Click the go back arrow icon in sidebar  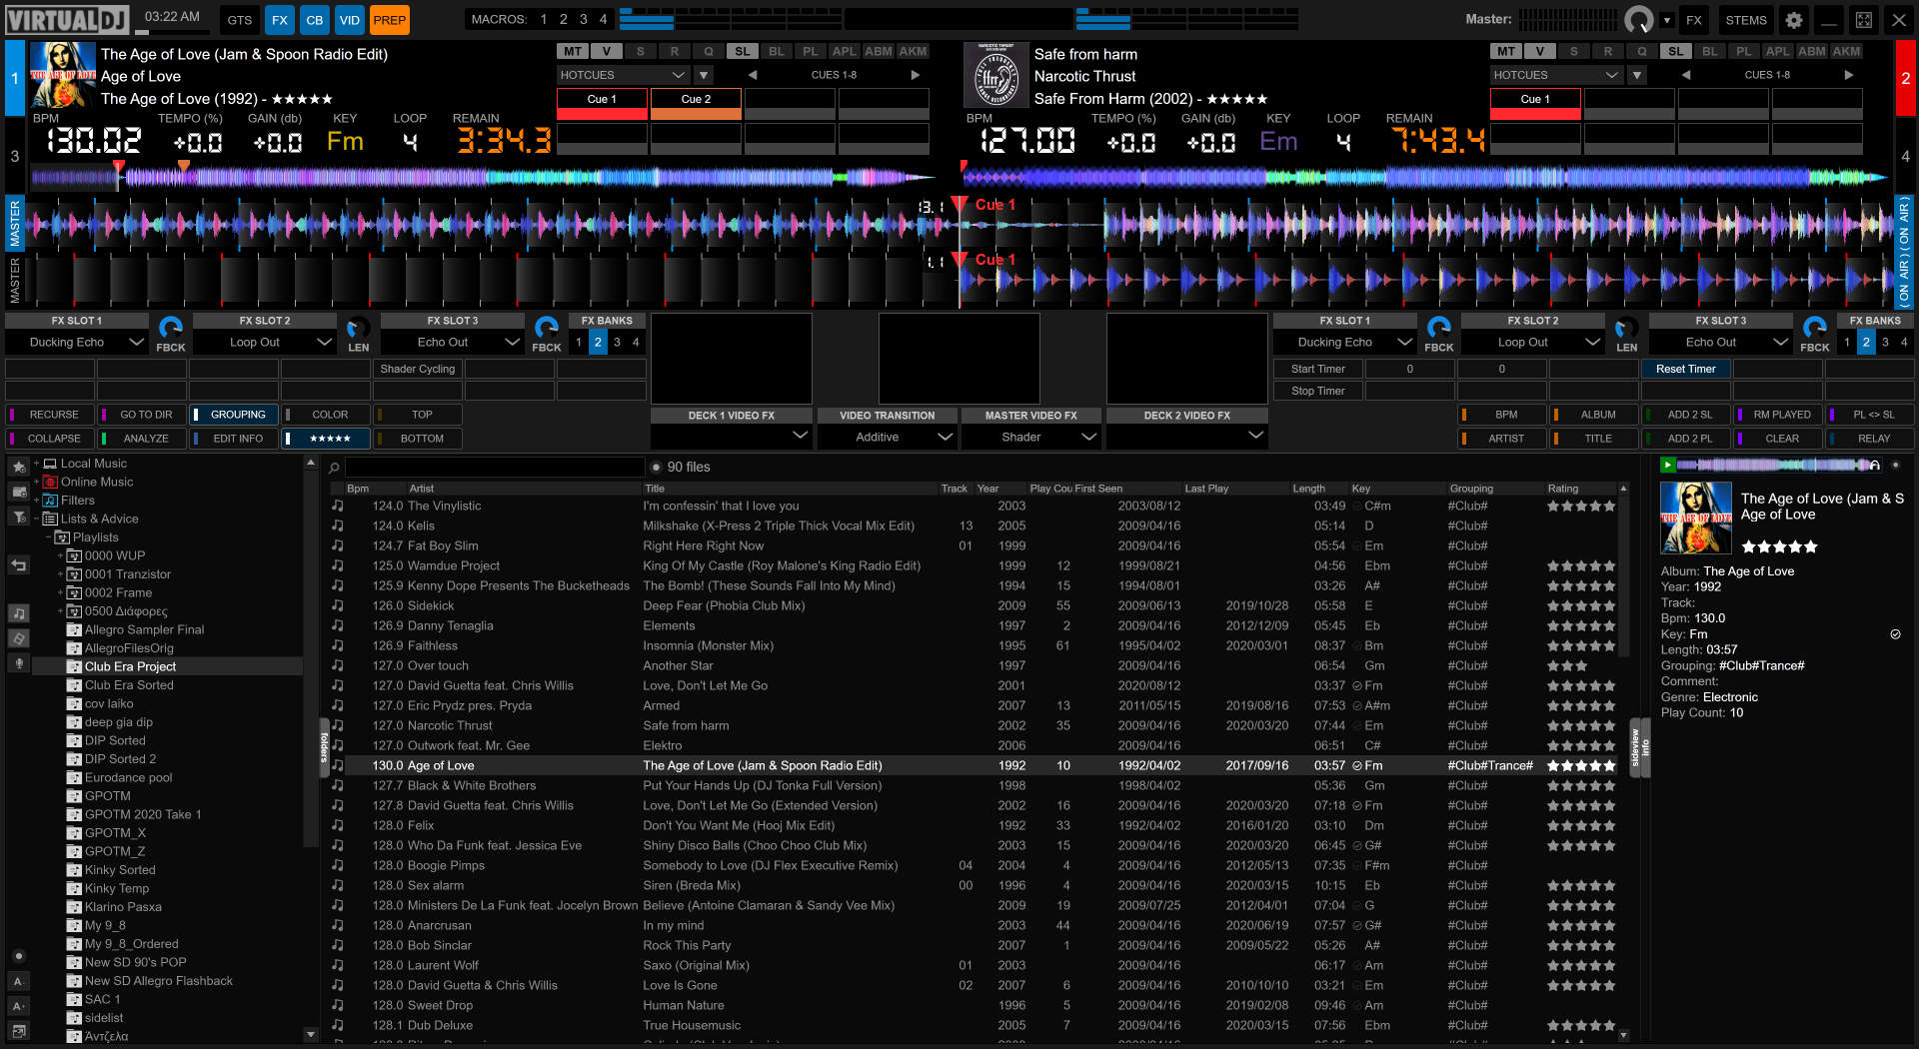[19, 565]
